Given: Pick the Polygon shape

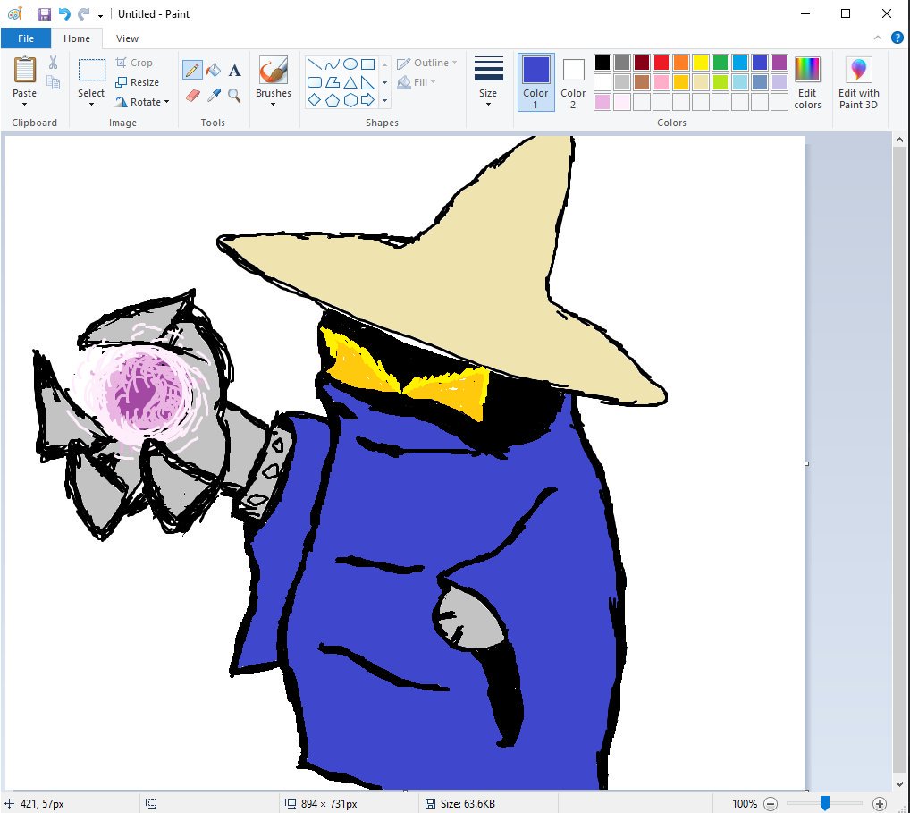Looking at the screenshot, I should click(x=332, y=82).
